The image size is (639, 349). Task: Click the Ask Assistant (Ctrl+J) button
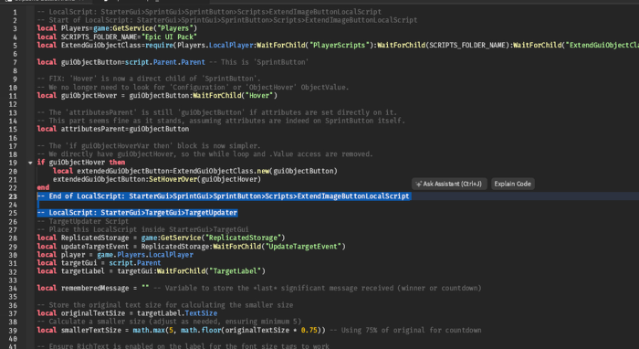point(449,184)
